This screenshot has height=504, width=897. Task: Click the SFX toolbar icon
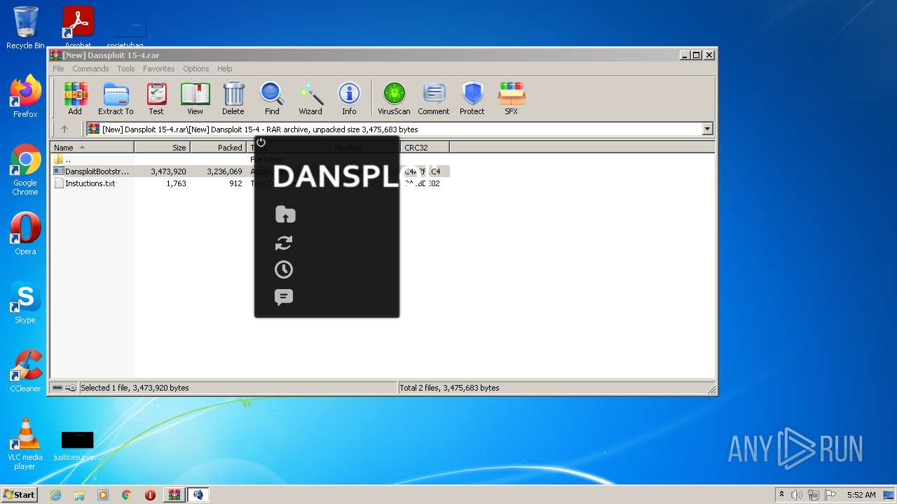pyautogui.click(x=512, y=98)
